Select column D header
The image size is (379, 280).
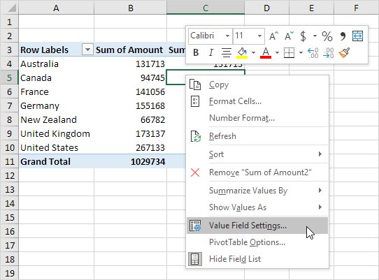[267, 8]
